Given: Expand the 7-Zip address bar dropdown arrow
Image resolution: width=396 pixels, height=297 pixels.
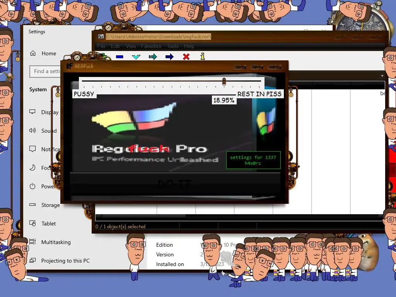Looking at the screenshot, I should [382, 76].
